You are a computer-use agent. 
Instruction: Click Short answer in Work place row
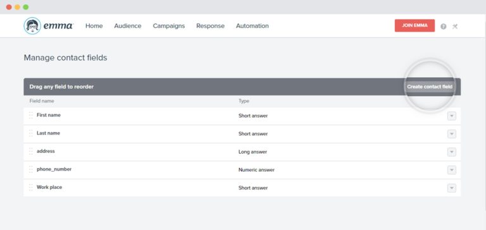click(x=253, y=188)
